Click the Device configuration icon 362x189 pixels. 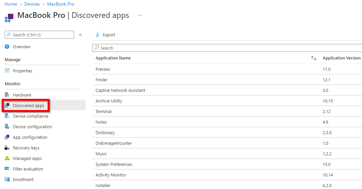[7, 127]
